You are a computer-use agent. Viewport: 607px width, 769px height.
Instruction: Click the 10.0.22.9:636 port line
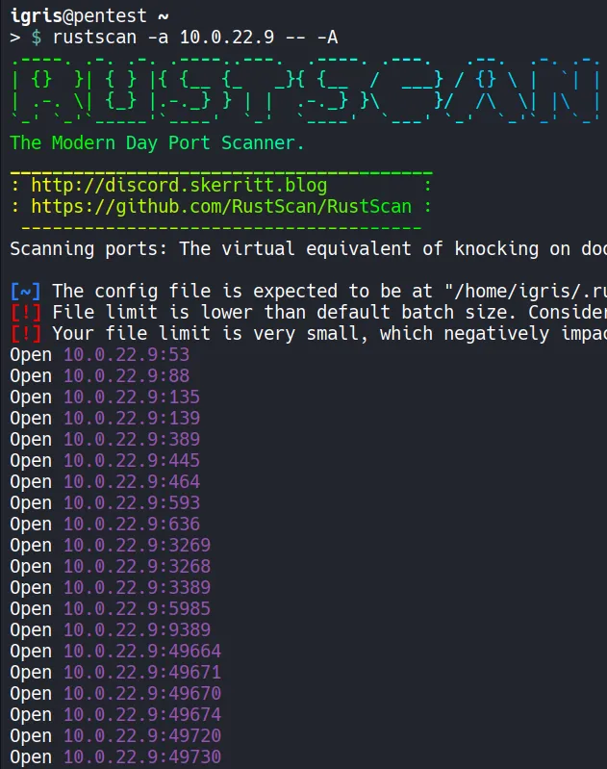pos(132,524)
